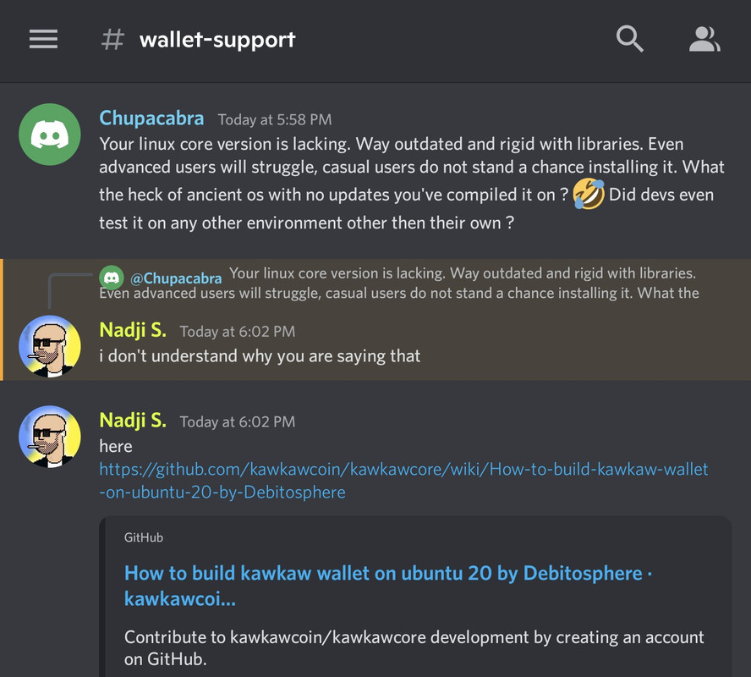Select timestamp Today at 5:58 PM
Image resolution: width=751 pixels, height=677 pixels.
(275, 119)
